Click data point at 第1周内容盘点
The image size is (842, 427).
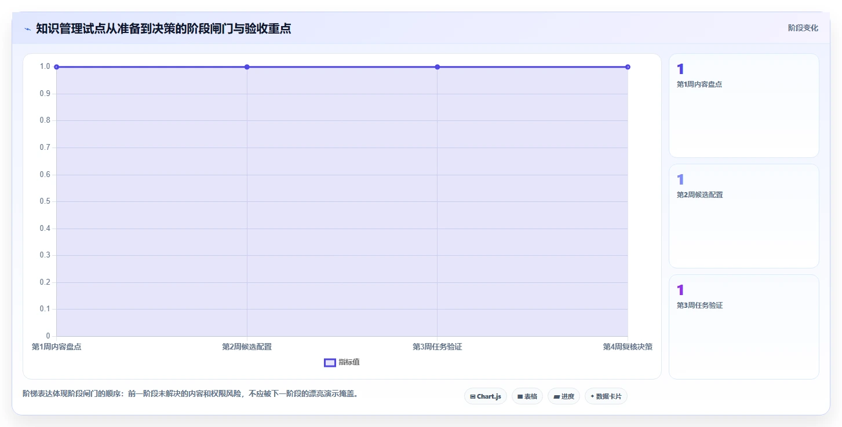[56, 67]
